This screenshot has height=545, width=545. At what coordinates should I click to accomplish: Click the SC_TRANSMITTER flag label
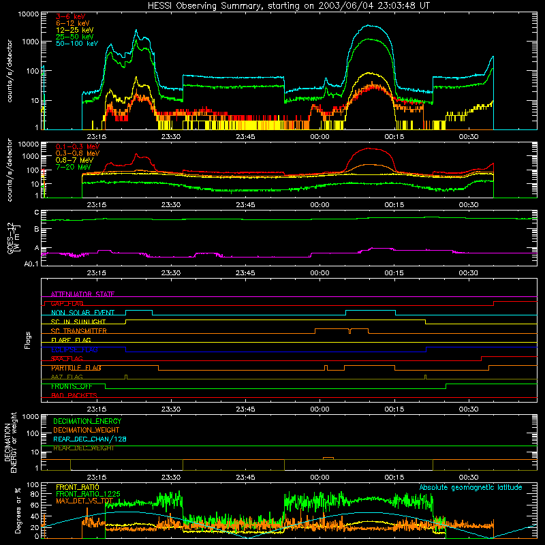[78, 331]
